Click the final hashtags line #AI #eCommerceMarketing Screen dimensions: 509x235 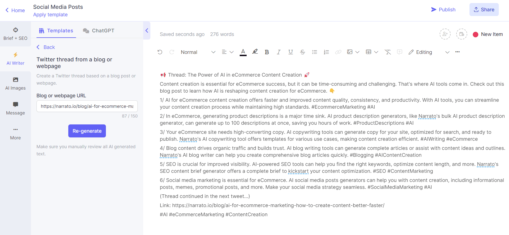pos(214,215)
